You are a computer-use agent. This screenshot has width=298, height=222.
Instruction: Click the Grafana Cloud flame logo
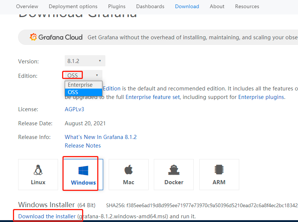tap(33, 37)
